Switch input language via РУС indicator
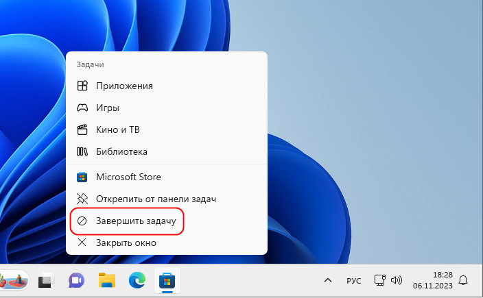Screen dimensions: 483x298 353,281
